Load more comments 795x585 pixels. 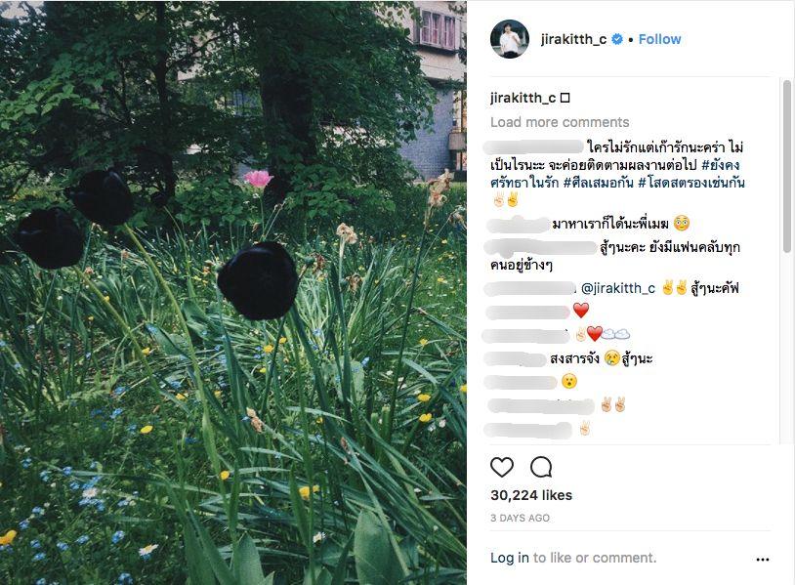click(560, 122)
